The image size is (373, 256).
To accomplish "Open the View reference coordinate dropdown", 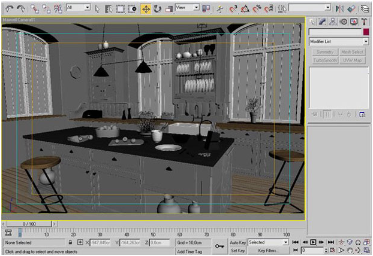I will click(x=187, y=8).
